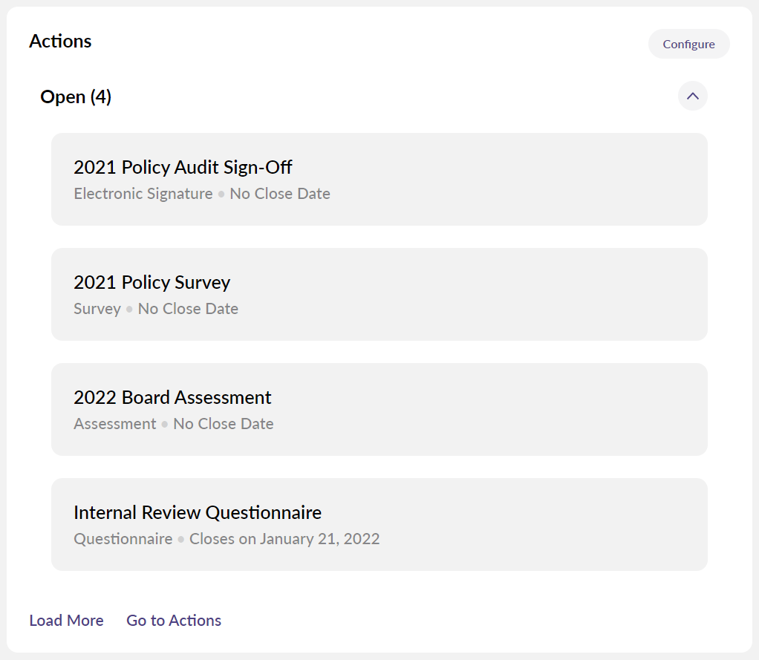Click the dot separator beside Electronic Signature
759x660 pixels.
[221, 195]
